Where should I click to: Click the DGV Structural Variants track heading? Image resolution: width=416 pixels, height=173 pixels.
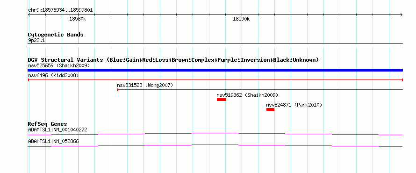coord(173,60)
